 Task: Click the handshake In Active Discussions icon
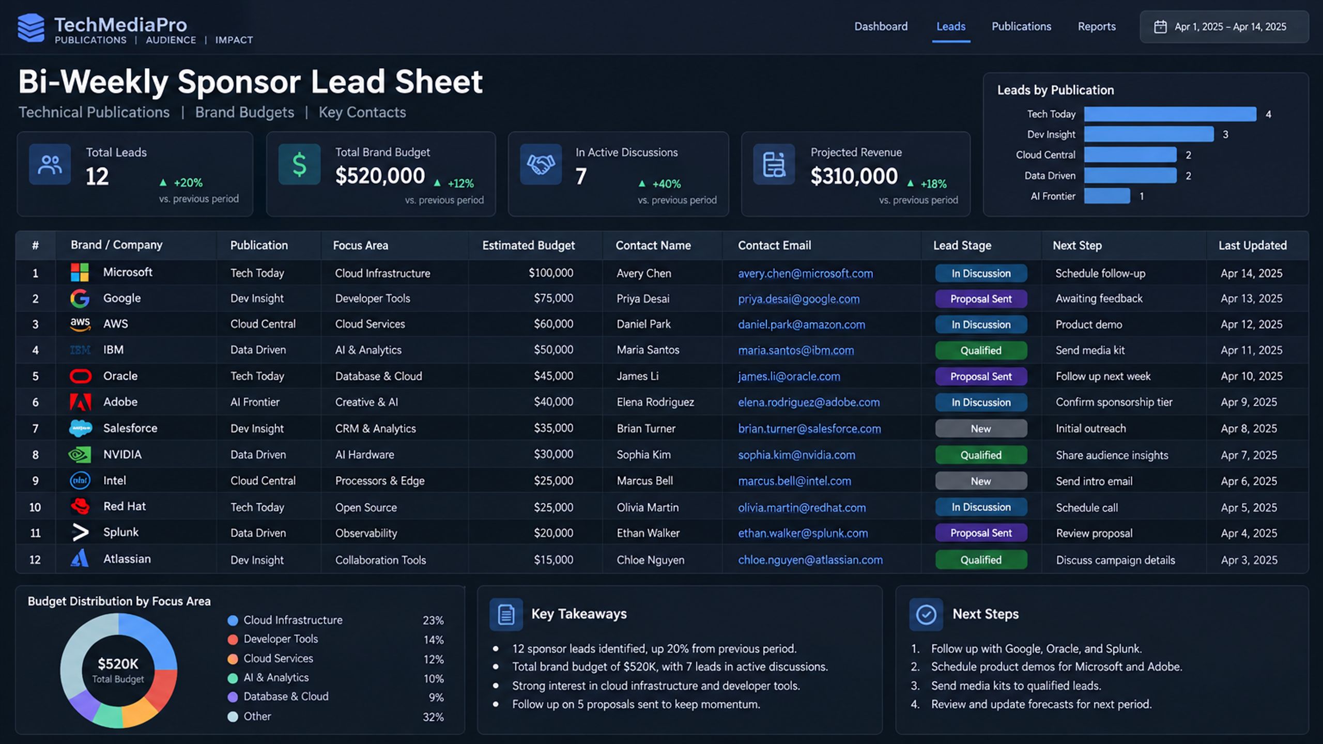pyautogui.click(x=541, y=165)
